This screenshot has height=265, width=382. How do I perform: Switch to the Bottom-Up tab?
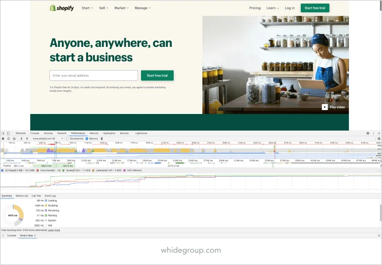[x=22, y=196]
